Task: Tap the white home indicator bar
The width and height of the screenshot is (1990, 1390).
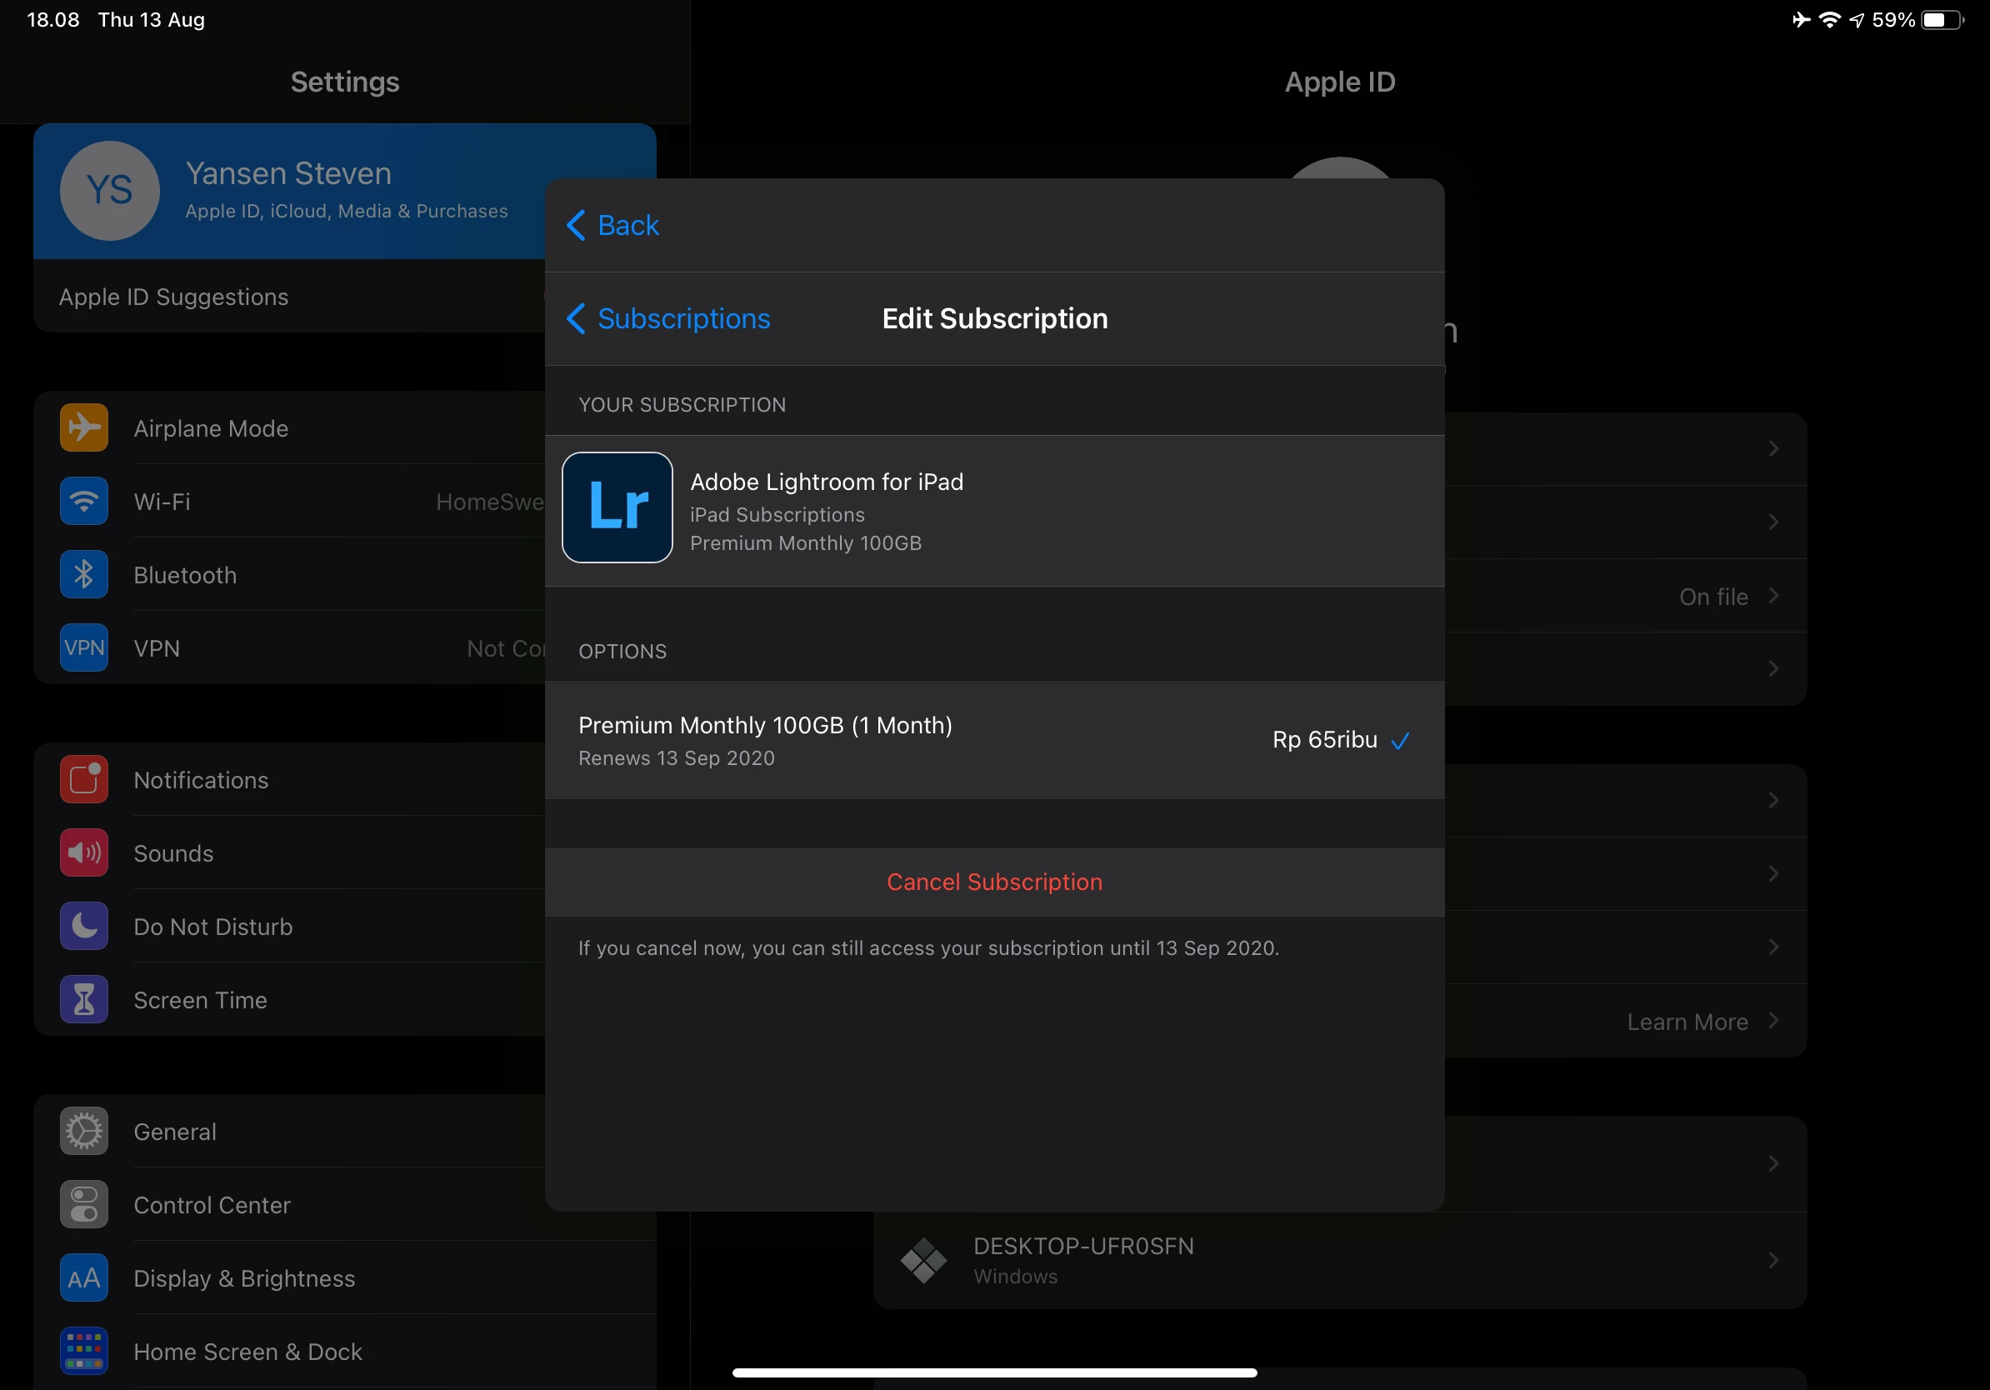Action: click(994, 1372)
